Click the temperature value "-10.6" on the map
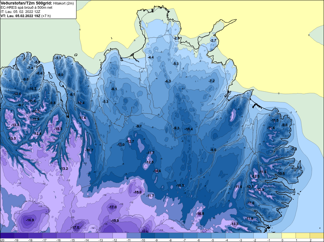 coord(17,94)
